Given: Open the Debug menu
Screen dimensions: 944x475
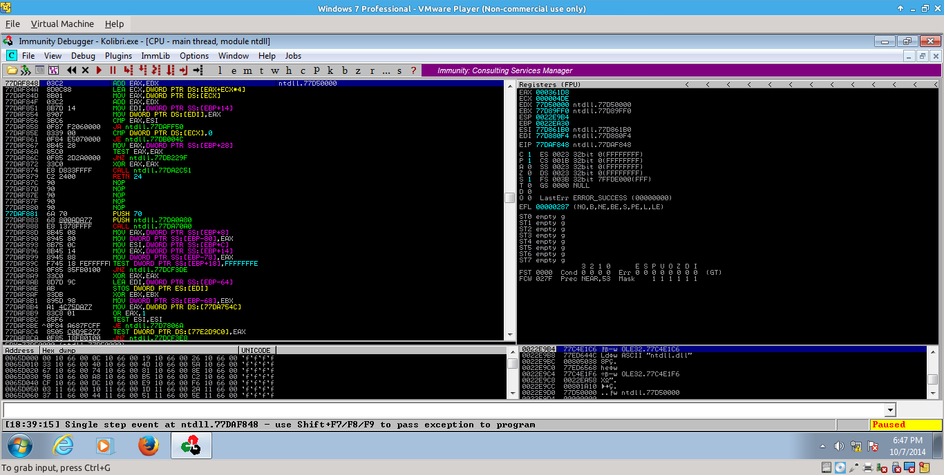Looking at the screenshot, I should pyautogui.click(x=83, y=56).
